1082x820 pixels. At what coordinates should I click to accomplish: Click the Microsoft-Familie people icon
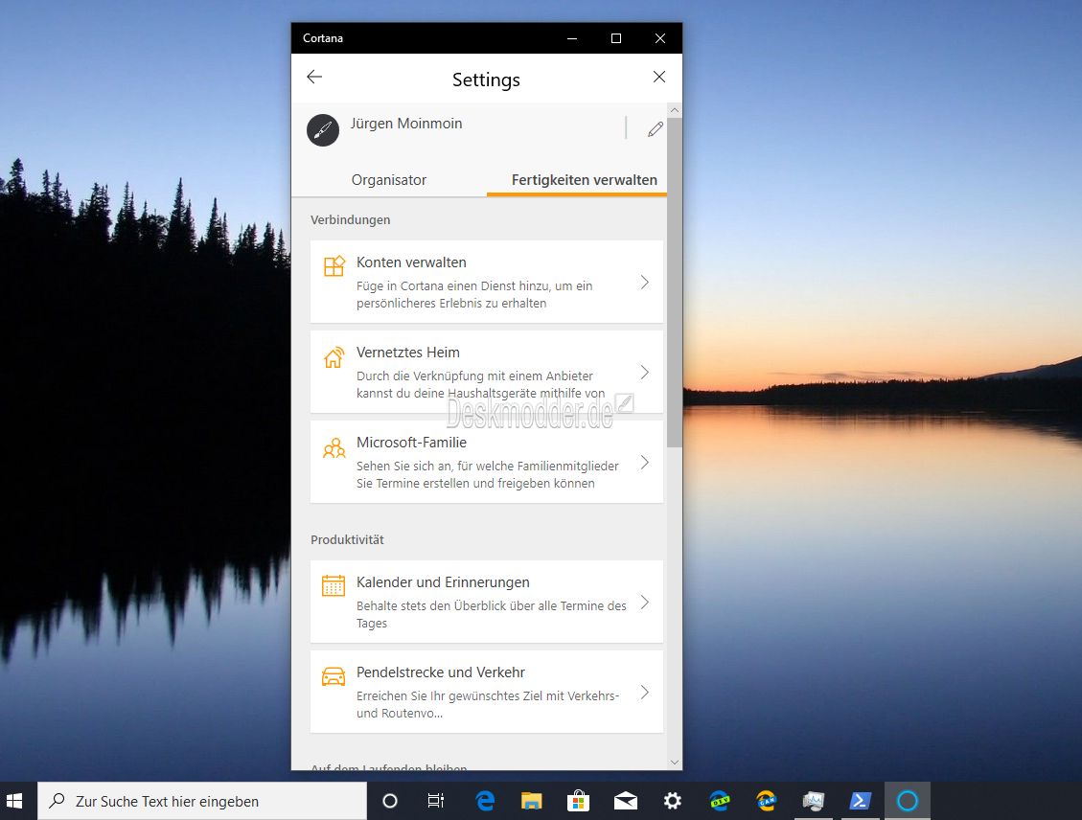[334, 448]
